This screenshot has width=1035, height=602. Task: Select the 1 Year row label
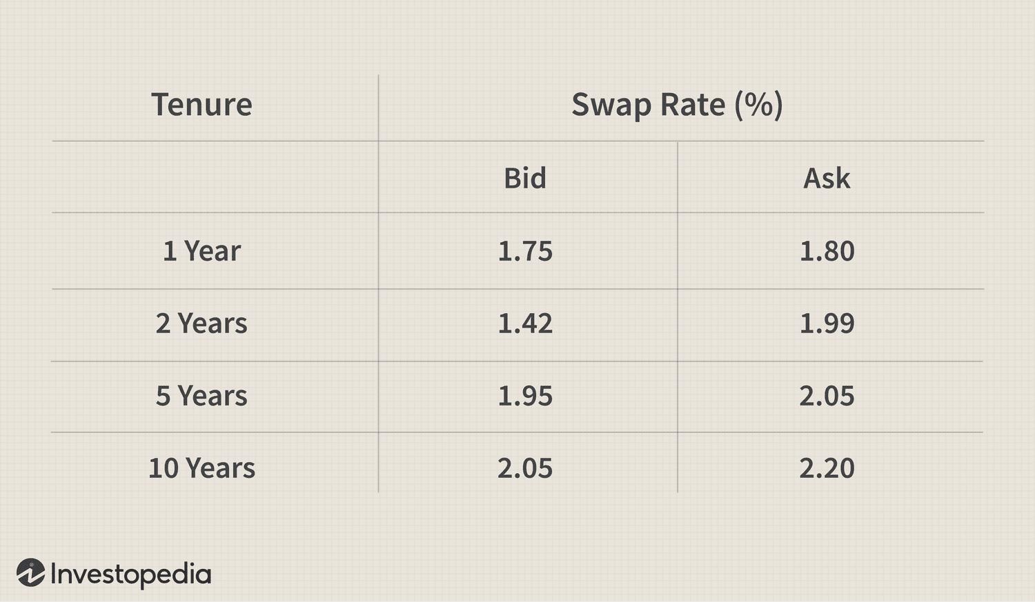(x=201, y=251)
